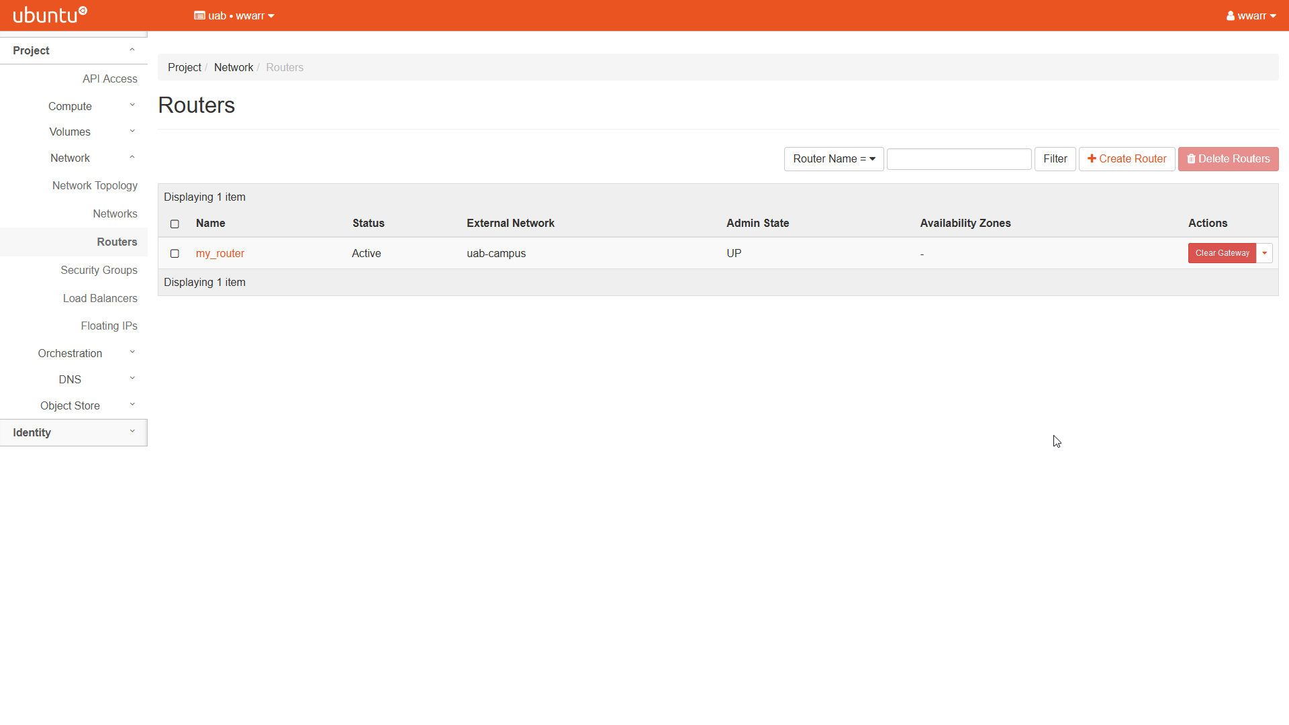1289x725 pixels.
Task: Open my_router actions dropdown arrow
Action: click(1264, 253)
